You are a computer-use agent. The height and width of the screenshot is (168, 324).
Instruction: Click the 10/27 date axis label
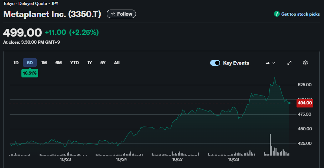177,159
